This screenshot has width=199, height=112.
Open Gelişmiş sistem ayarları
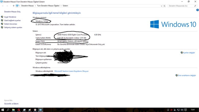pos(13,27)
